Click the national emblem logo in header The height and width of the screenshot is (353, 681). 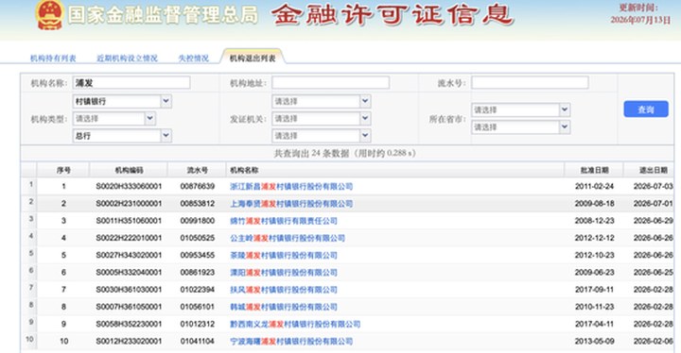[x=50, y=15]
